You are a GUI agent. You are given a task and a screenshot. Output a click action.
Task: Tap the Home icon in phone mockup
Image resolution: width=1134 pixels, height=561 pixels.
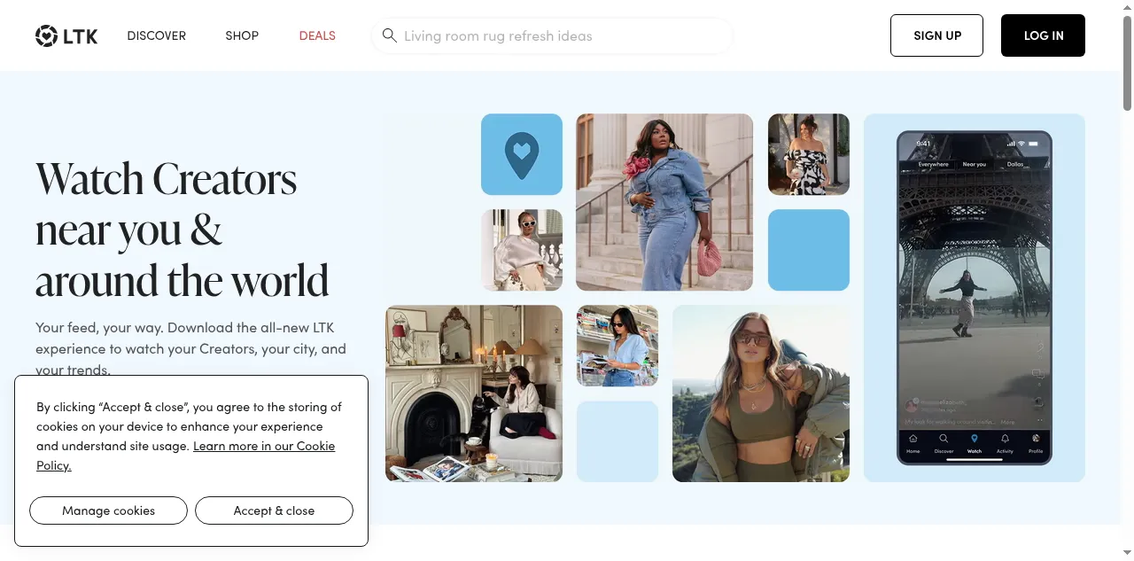(x=913, y=440)
